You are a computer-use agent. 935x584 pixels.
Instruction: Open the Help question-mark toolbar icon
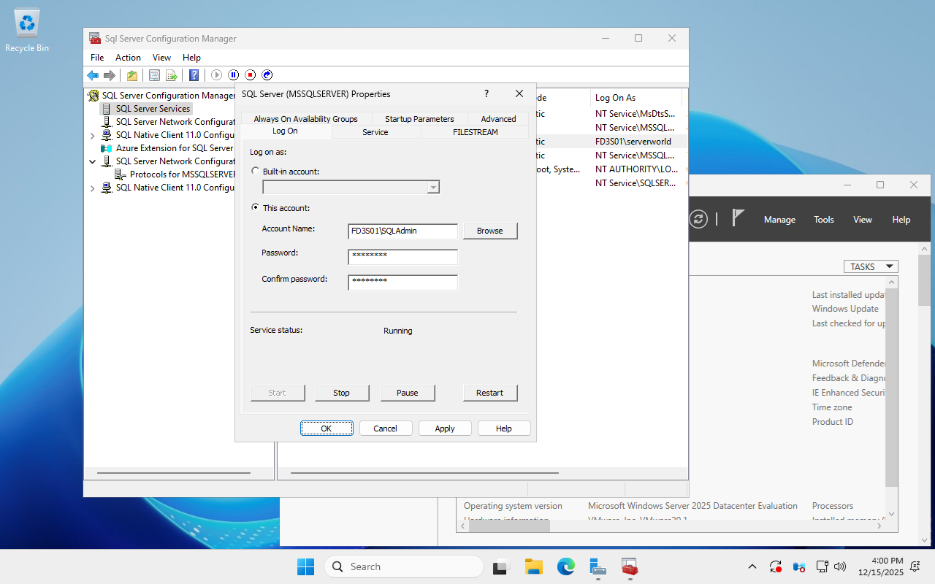[194, 75]
